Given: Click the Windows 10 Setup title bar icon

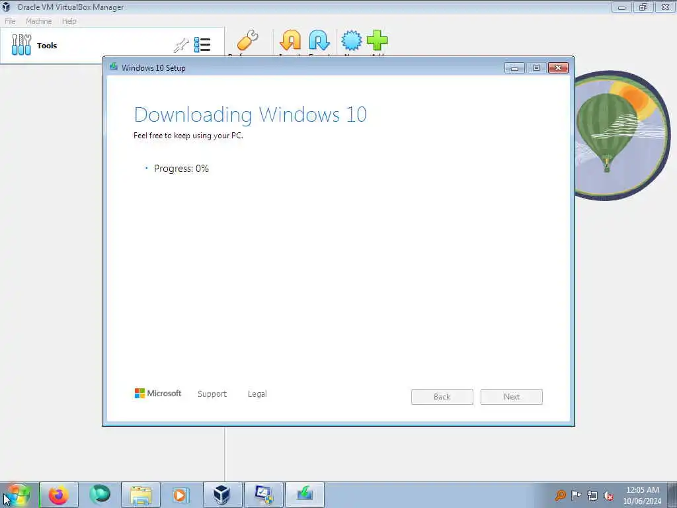Looking at the screenshot, I should [x=114, y=67].
